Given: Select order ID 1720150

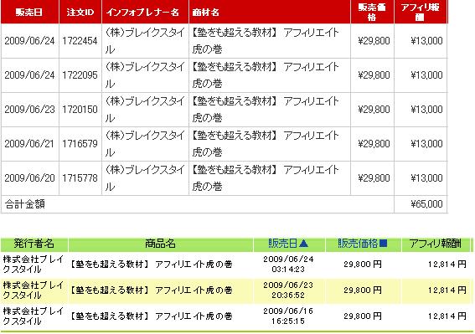Looking at the screenshot, I should click(x=80, y=110).
